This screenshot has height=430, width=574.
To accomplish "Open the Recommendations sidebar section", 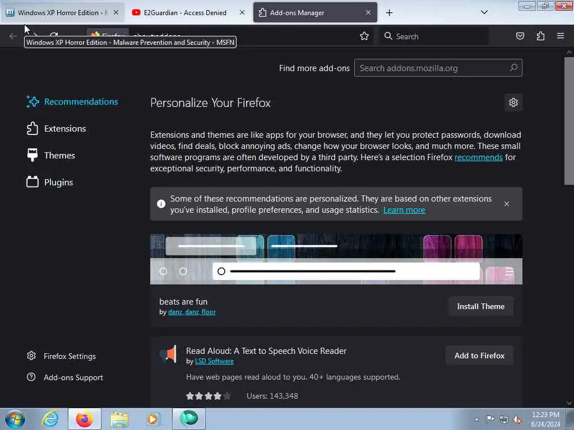I will (x=72, y=102).
